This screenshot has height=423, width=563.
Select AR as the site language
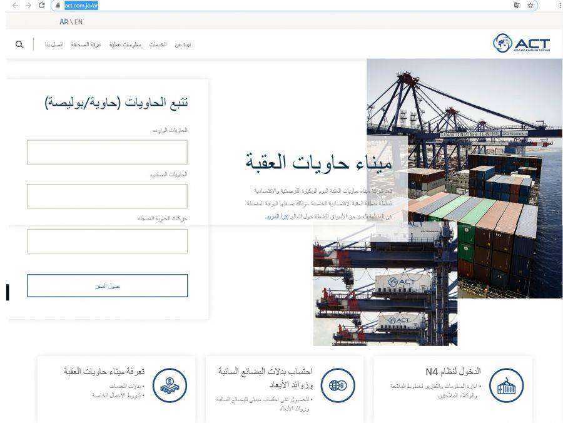pos(63,21)
